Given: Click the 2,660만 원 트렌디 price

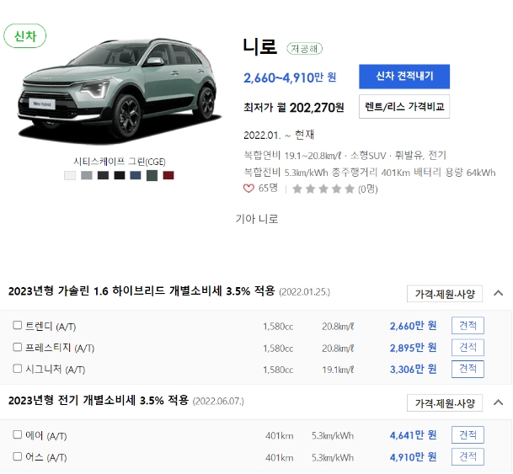Looking at the screenshot, I should pos(414,326).
